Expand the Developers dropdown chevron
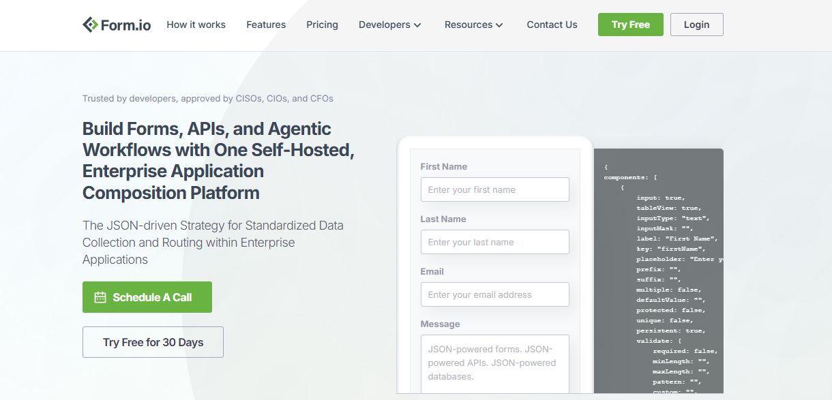This screenshot has width=832, height=400. click(x=417, y=25)
